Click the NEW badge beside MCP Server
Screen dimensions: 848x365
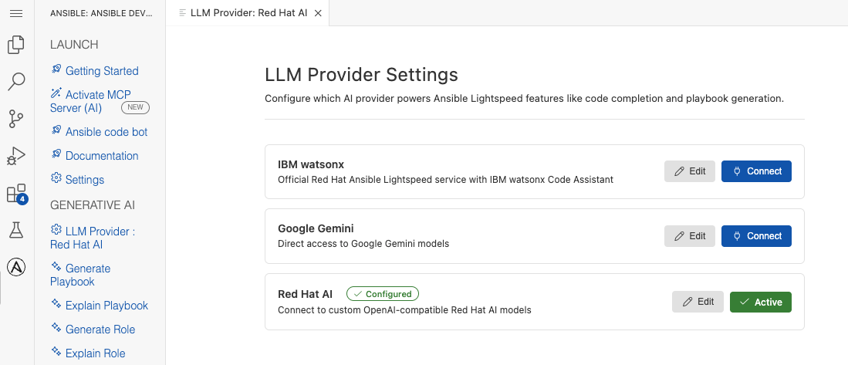(135, 107)
